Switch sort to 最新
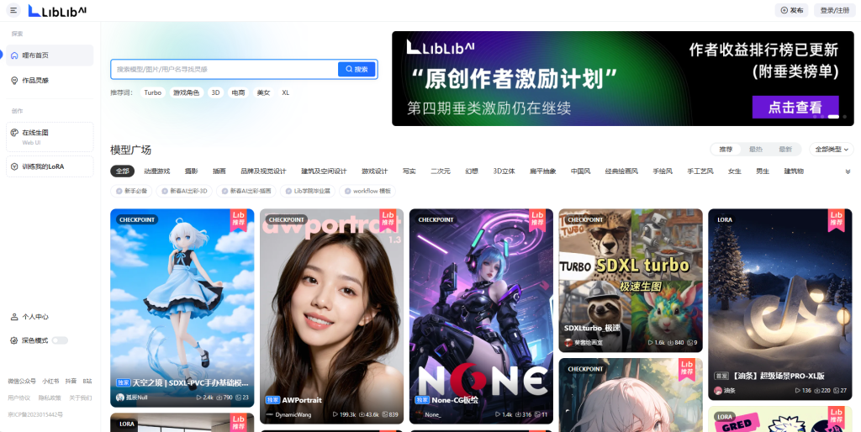The image size is (861, 432). (785, 150)
